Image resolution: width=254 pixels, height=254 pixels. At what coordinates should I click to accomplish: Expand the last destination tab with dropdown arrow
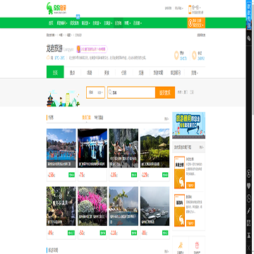194,73
